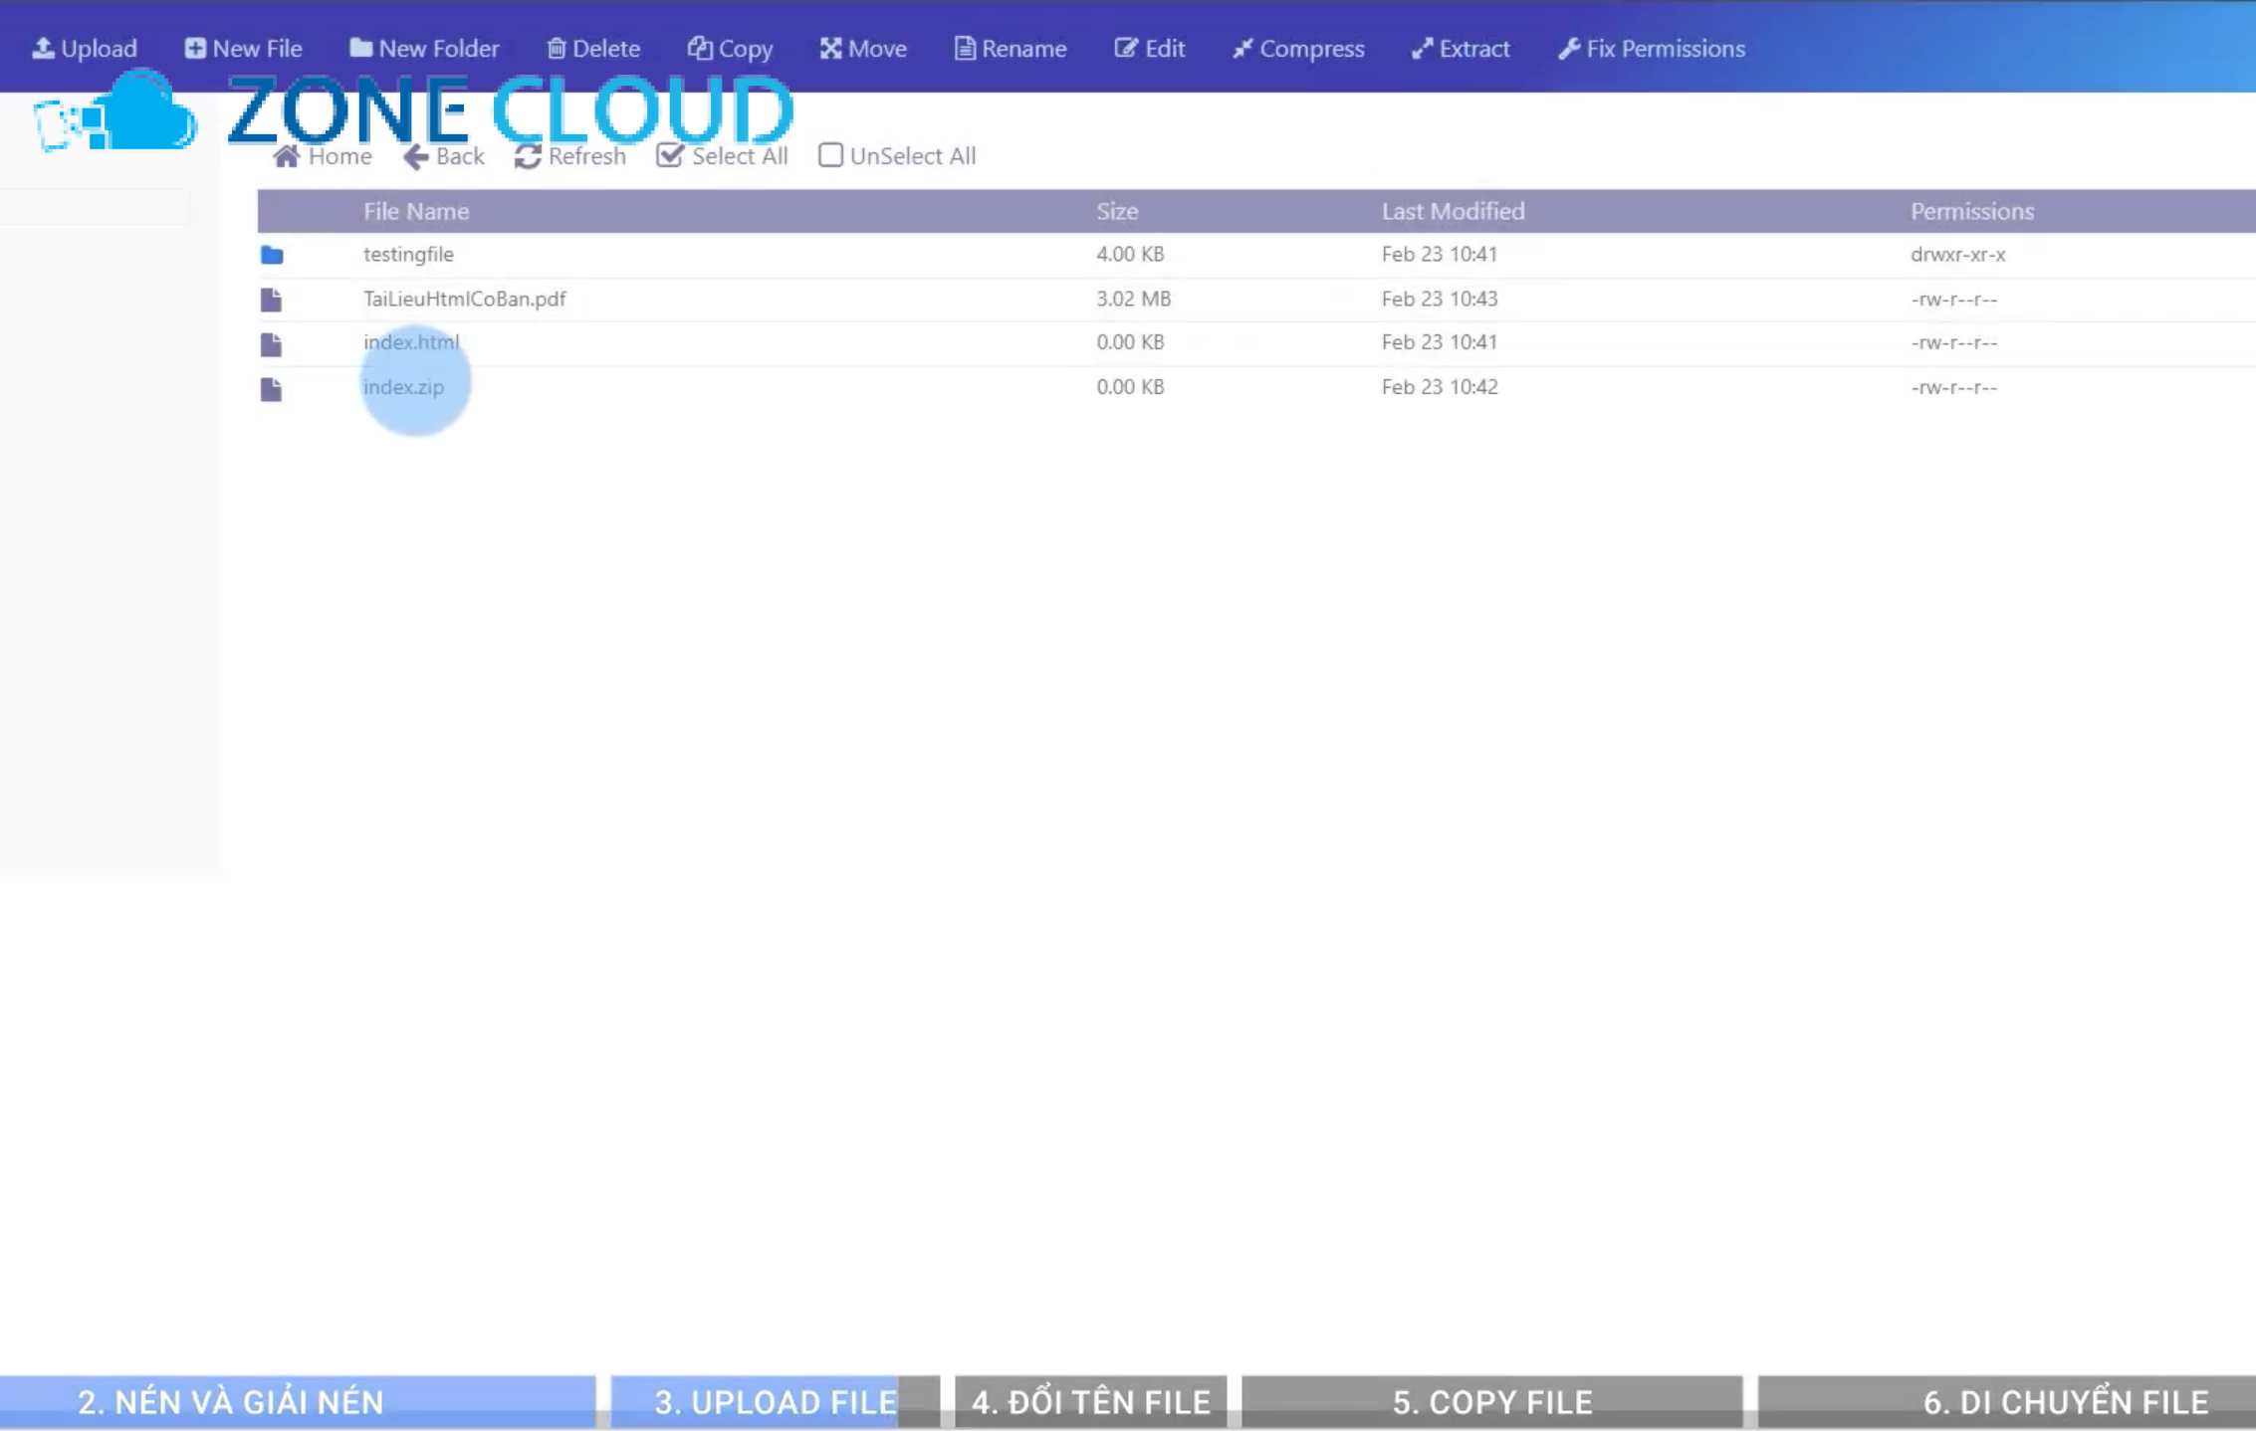Refresh the file list
This screenshot has width=2256, height=1431.
(570, 156)
